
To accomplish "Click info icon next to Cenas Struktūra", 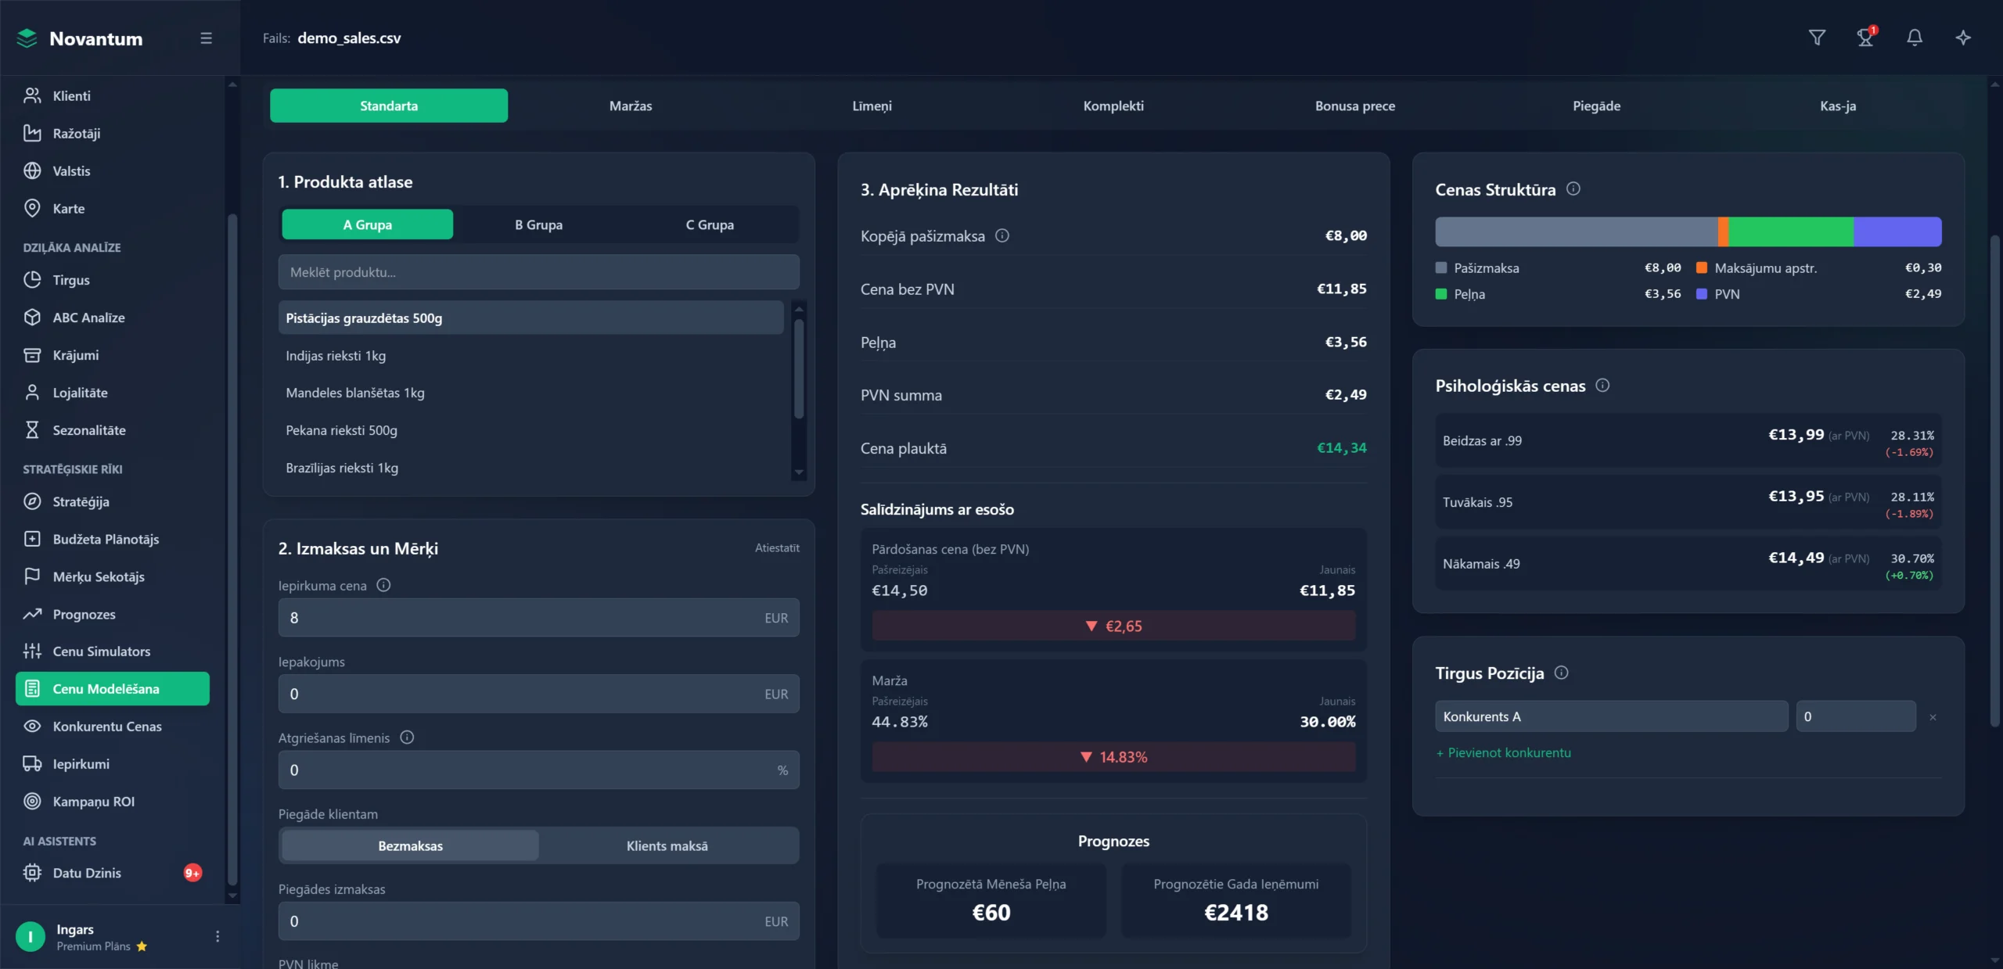I will coord(1573,189).
